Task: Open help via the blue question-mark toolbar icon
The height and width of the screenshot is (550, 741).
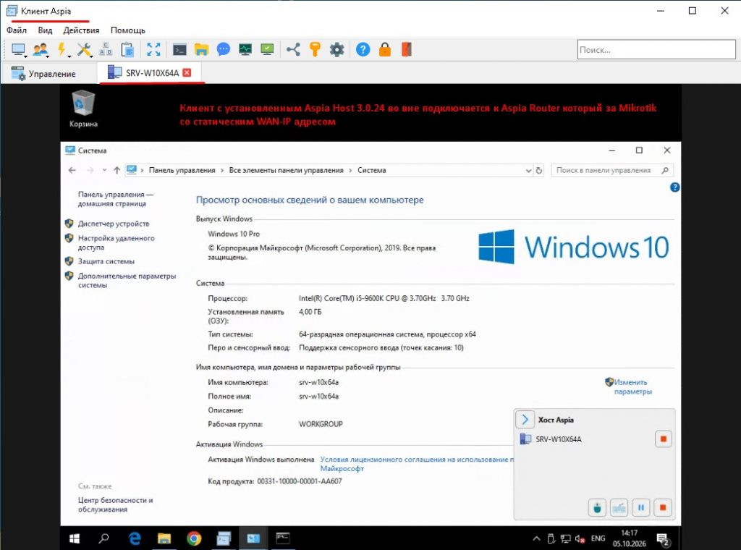Action: 363,49
